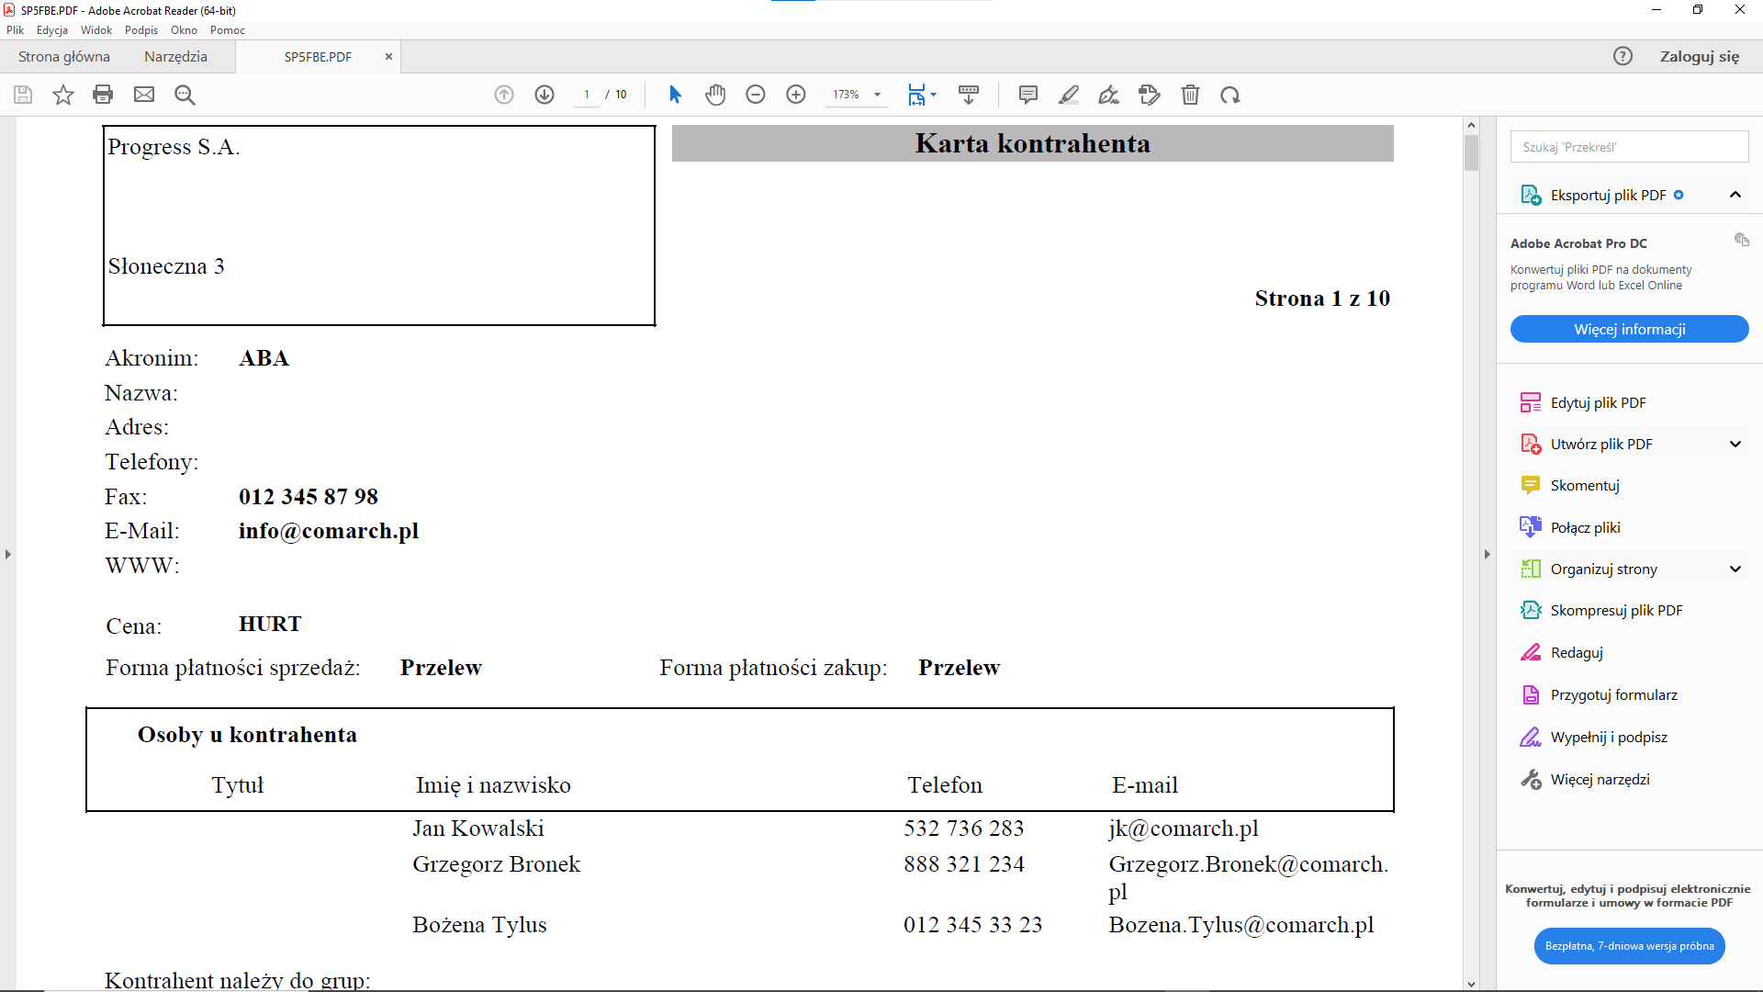Select the highlight text pen tool
Image resolution: width=1763 pixels, height=992 pixels.
[x=1069, y=95]
